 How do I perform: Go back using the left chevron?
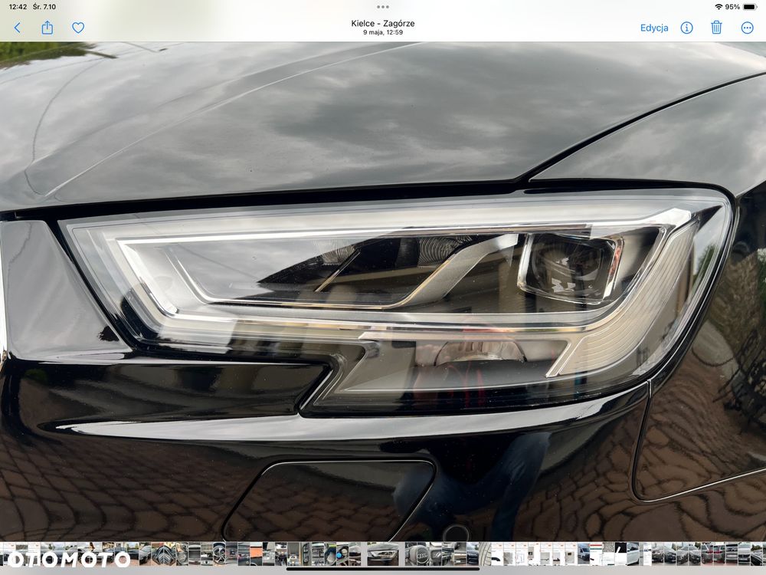(18, 28)
